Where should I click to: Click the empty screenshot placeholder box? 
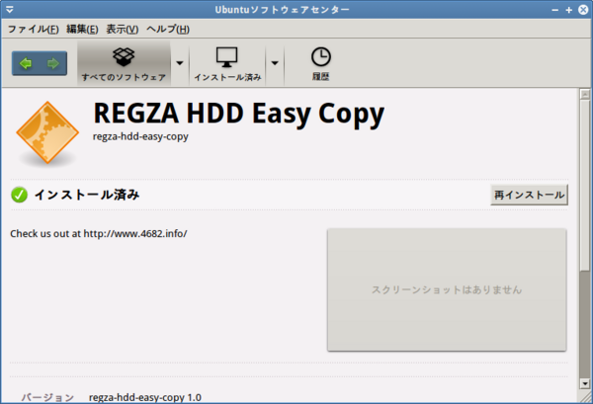[x=446, y=289]
